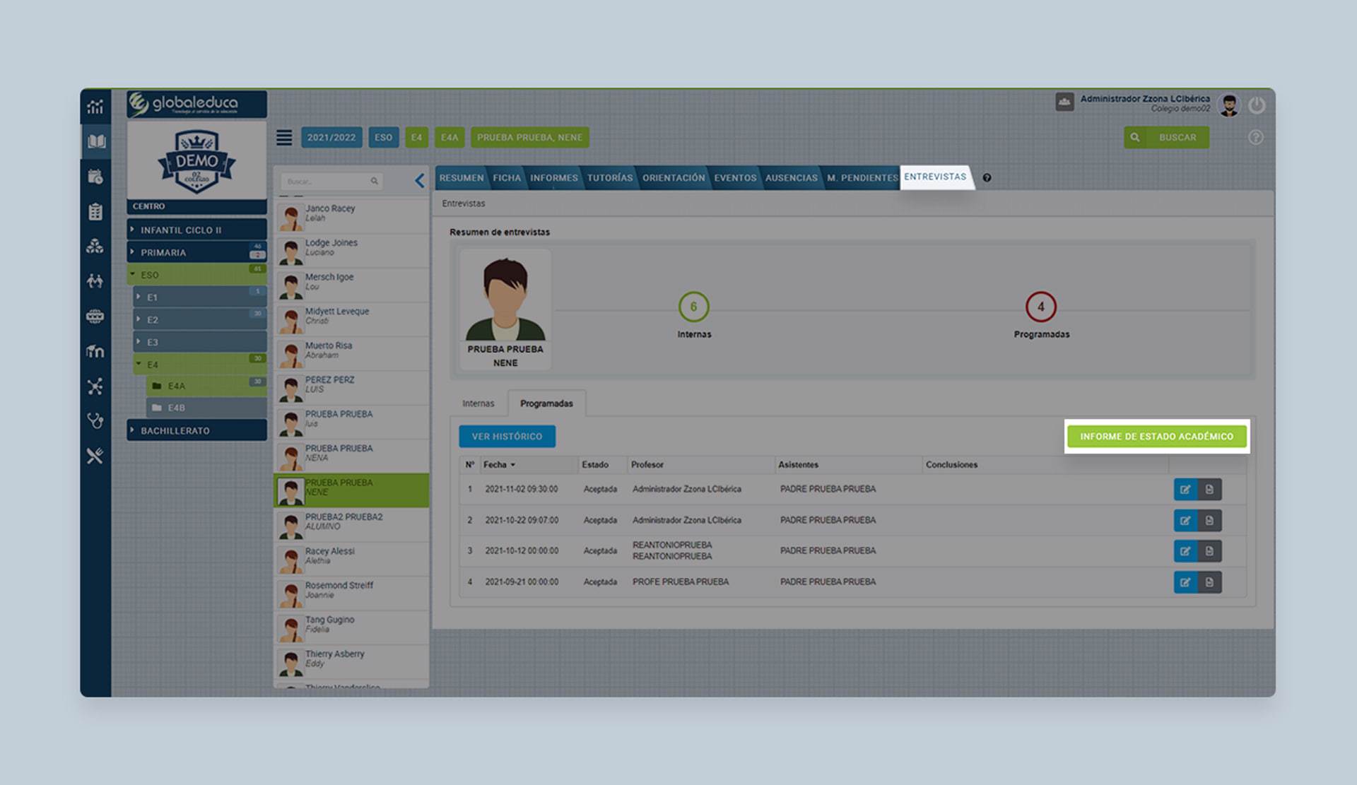Edit the interview dated 2021-11-02
1357x785 pixels.
coord(1185,489)
